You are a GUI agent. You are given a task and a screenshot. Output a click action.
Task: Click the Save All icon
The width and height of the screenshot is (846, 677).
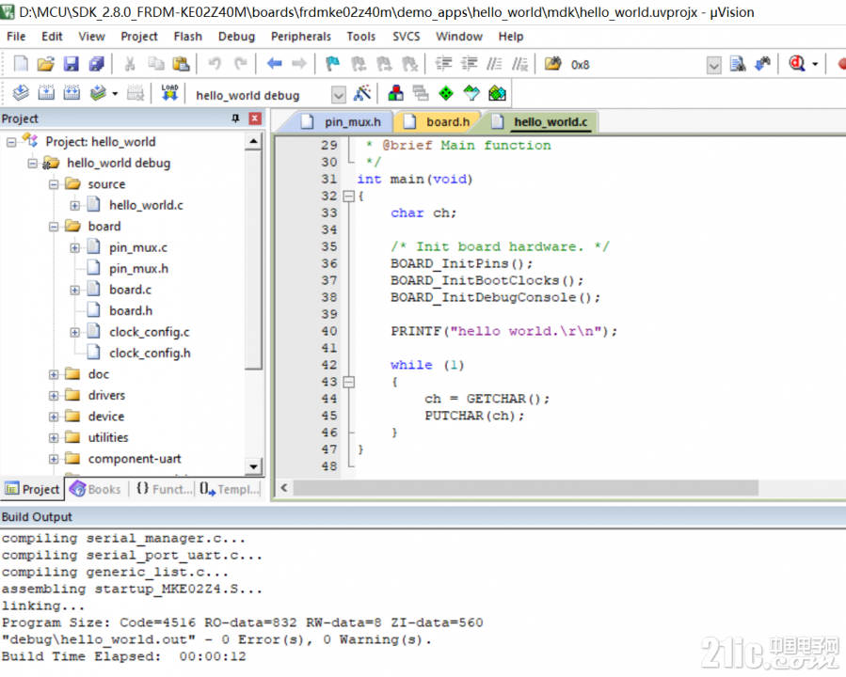pos(97,64)
